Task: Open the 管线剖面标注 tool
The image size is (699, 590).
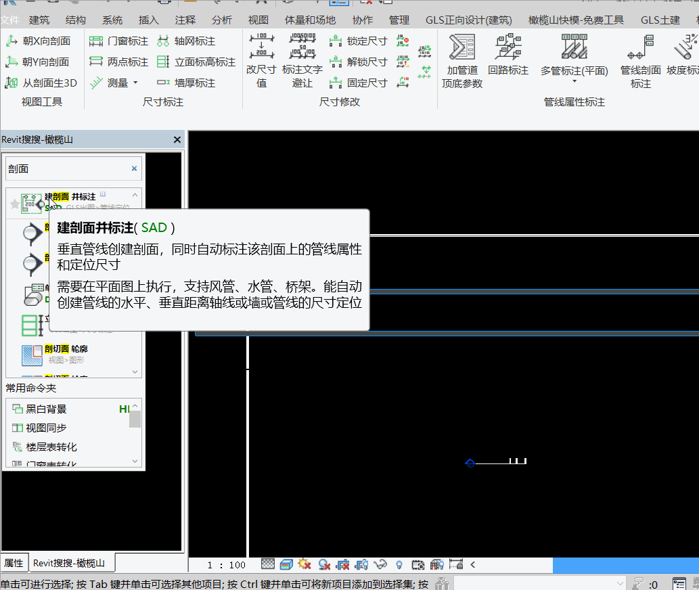Action: 640,61
